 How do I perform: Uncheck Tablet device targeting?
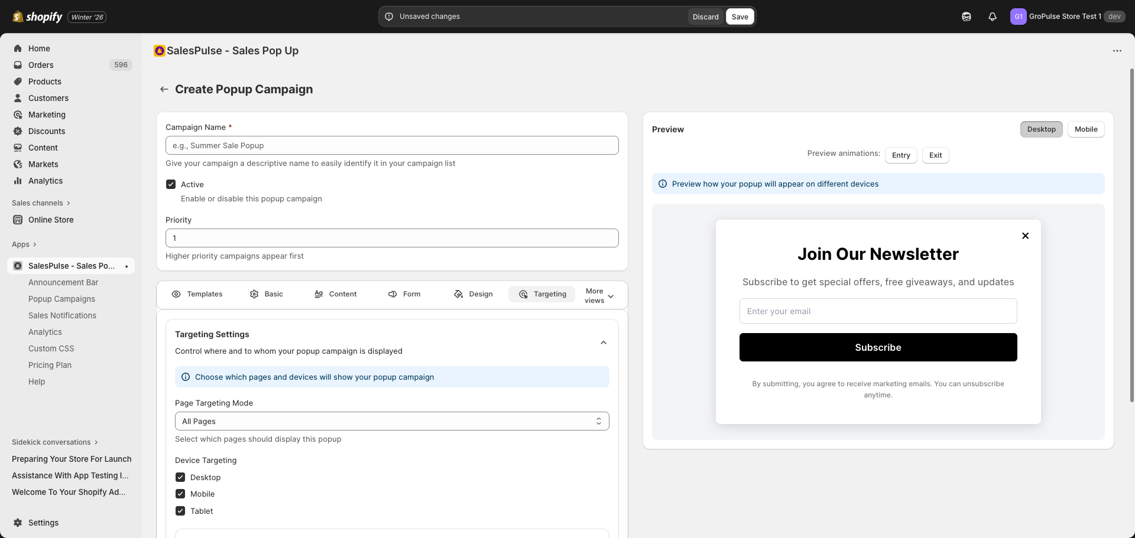180,511
